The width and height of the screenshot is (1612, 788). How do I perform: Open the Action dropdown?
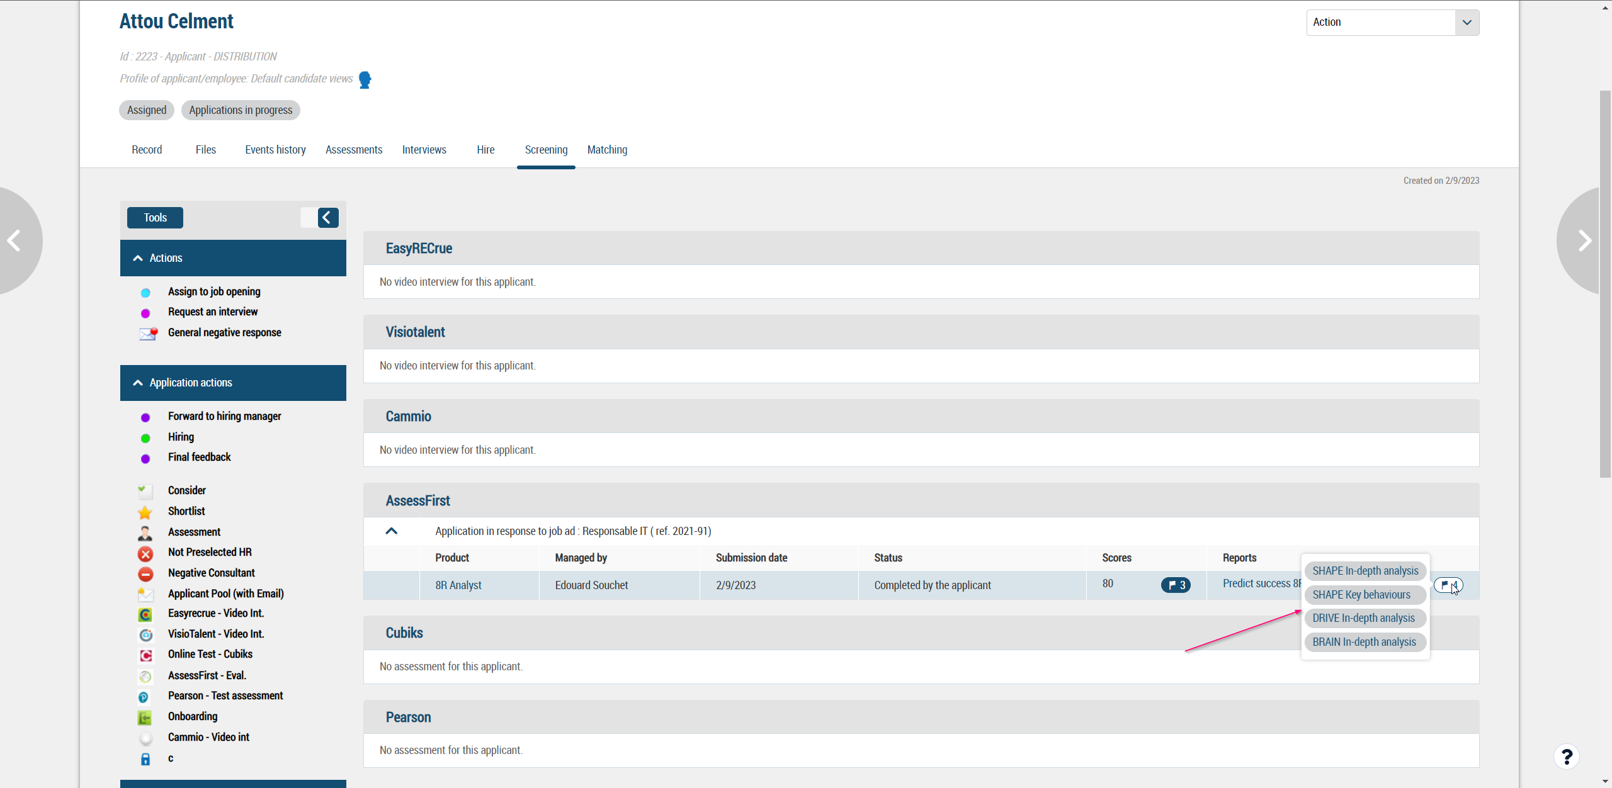click(1392, 23)
